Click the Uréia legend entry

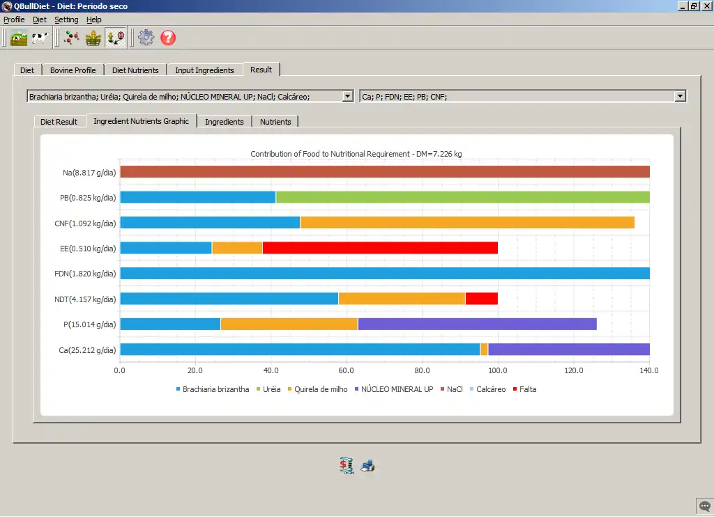(x=268, y=389)
